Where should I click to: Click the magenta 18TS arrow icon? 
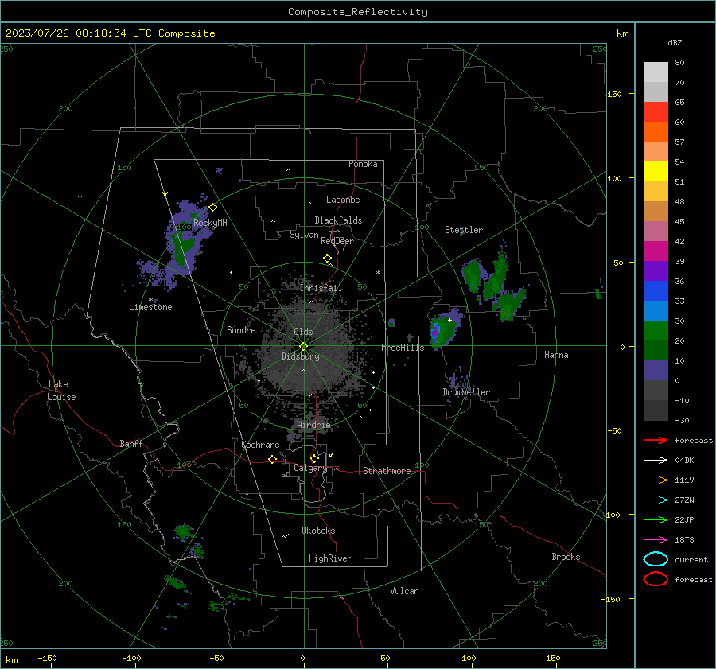pyautogui.click(x=656, y=540)
